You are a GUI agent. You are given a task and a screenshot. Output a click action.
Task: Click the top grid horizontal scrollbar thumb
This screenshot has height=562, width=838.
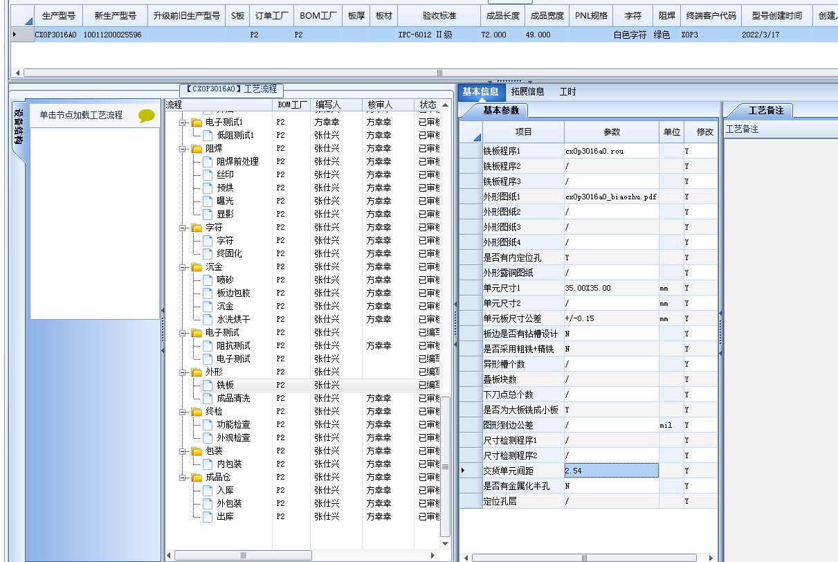click(439, 73)
